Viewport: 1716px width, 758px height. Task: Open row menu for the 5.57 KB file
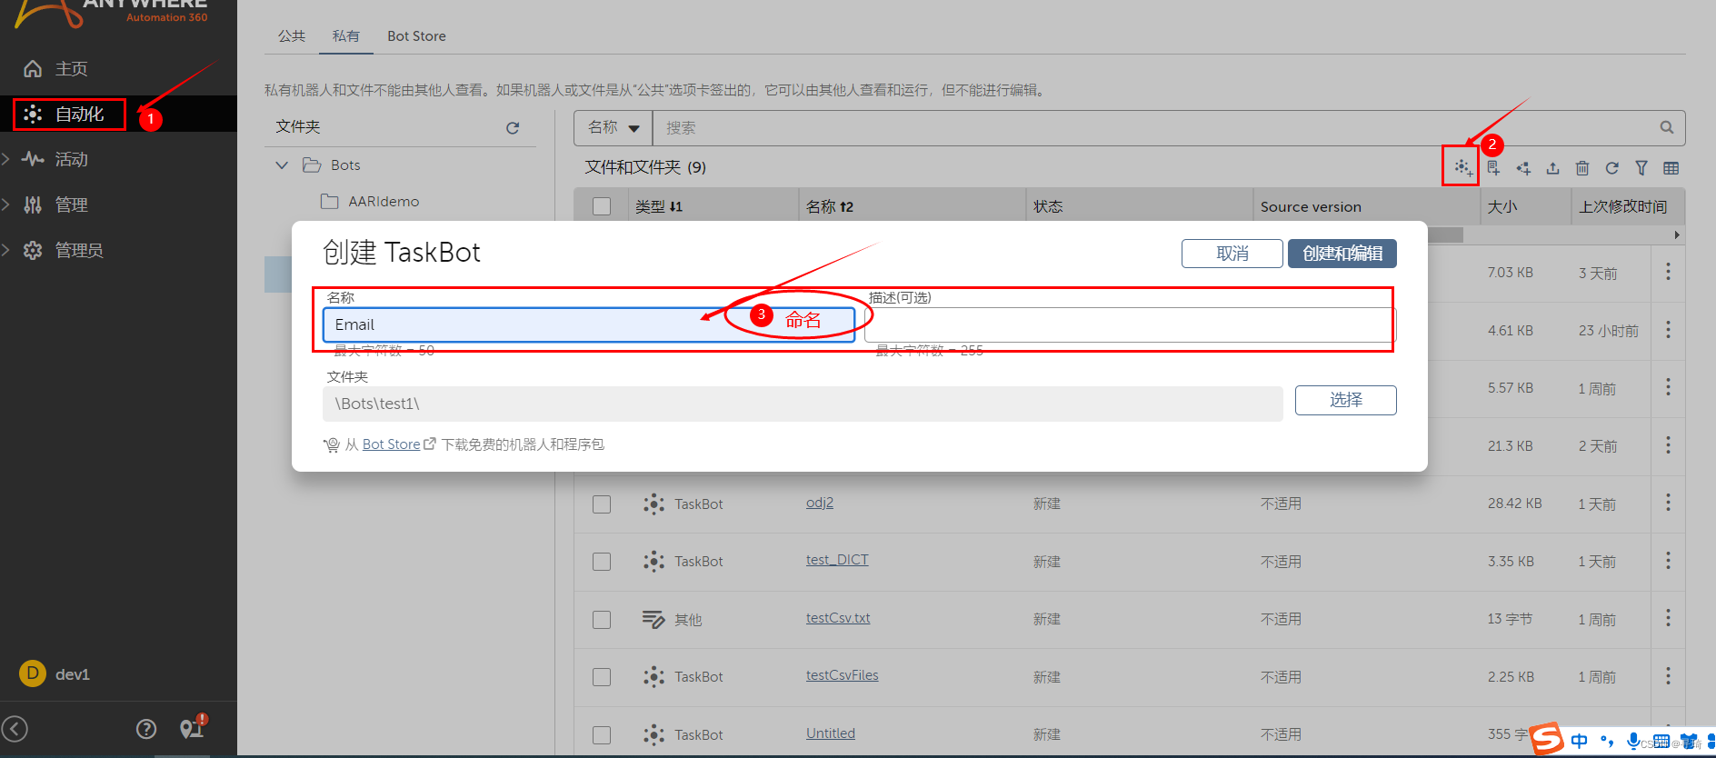point(1668,387)
